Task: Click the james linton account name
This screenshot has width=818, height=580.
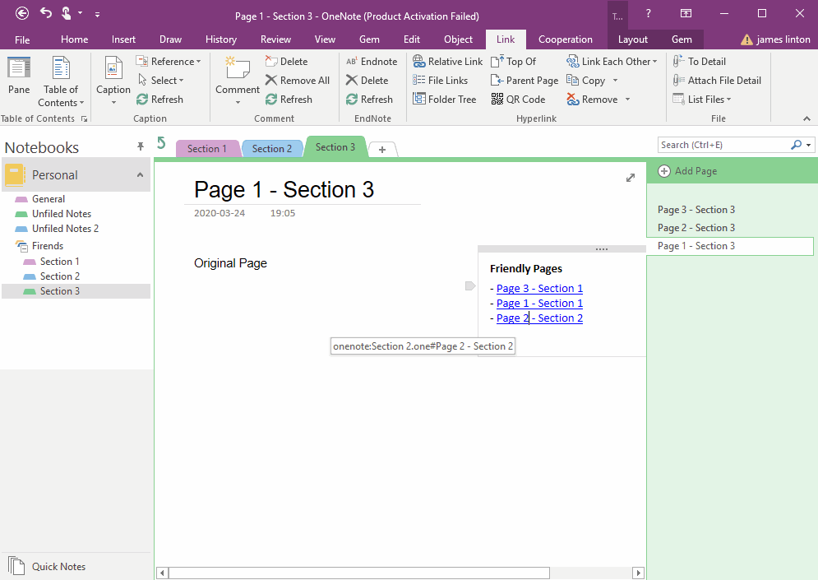Action: tap(783, 39)
